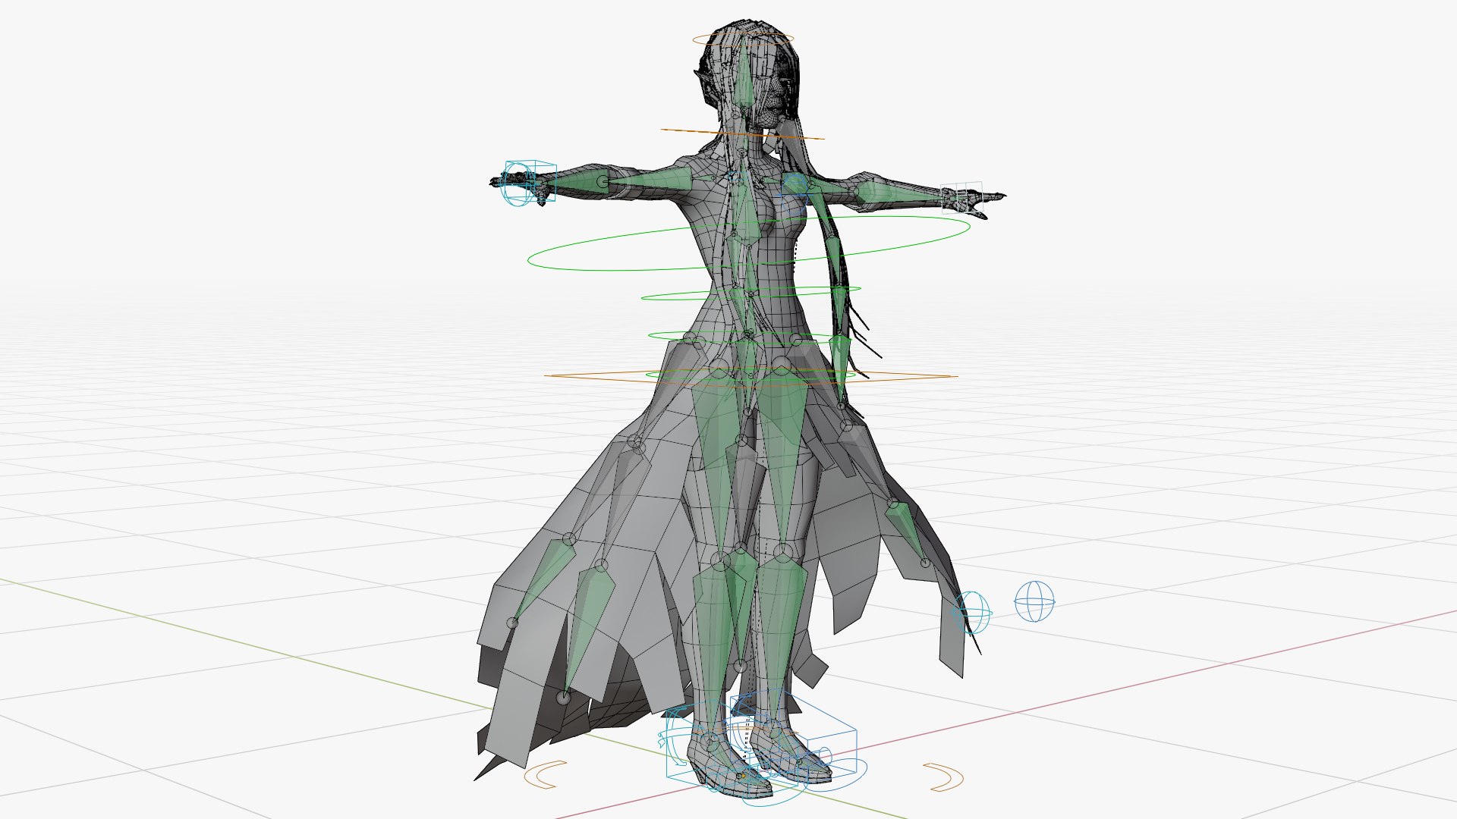Click the cyan sphere control beside the skirt hem

click(971, 612)
